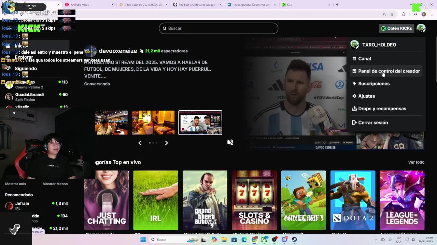Select the first carousel thumbnail with the restaurant

(x=111, y=122)
